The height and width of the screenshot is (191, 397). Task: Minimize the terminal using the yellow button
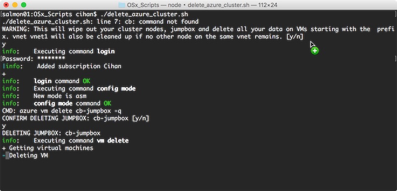(15, 4)
